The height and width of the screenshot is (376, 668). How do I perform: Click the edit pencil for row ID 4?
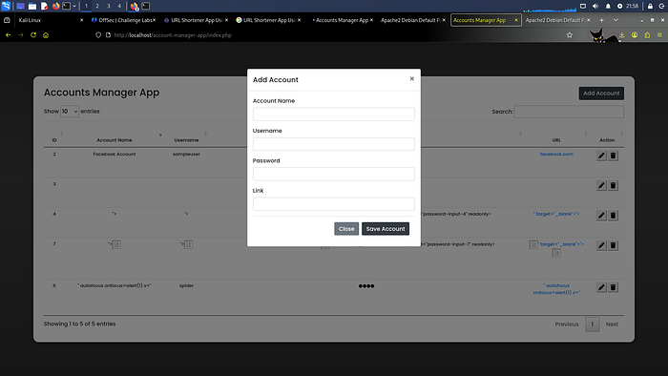[x=601, y=216]
